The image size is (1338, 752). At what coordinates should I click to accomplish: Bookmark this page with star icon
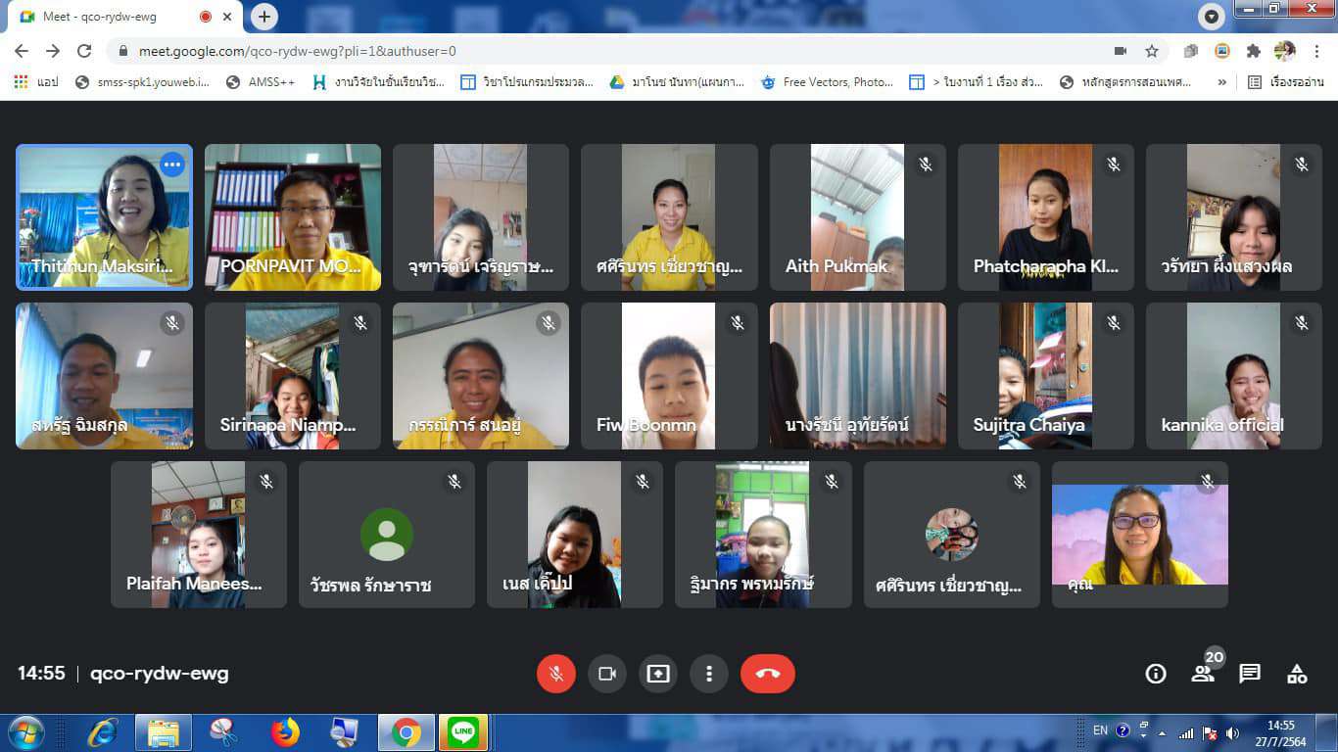tap(1152, 51)
